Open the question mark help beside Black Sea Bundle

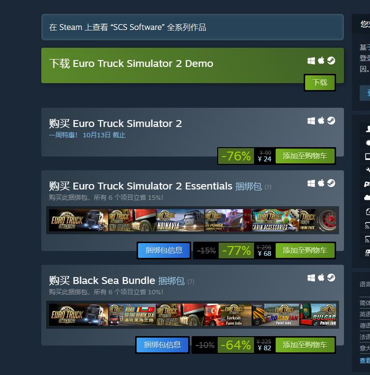tap(191, 281)
